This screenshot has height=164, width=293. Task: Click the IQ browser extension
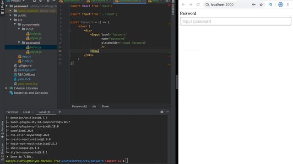[270, 5]
